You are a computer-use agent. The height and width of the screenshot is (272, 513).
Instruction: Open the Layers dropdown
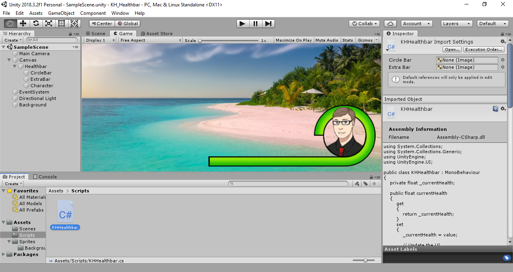(x=456, y=23)
